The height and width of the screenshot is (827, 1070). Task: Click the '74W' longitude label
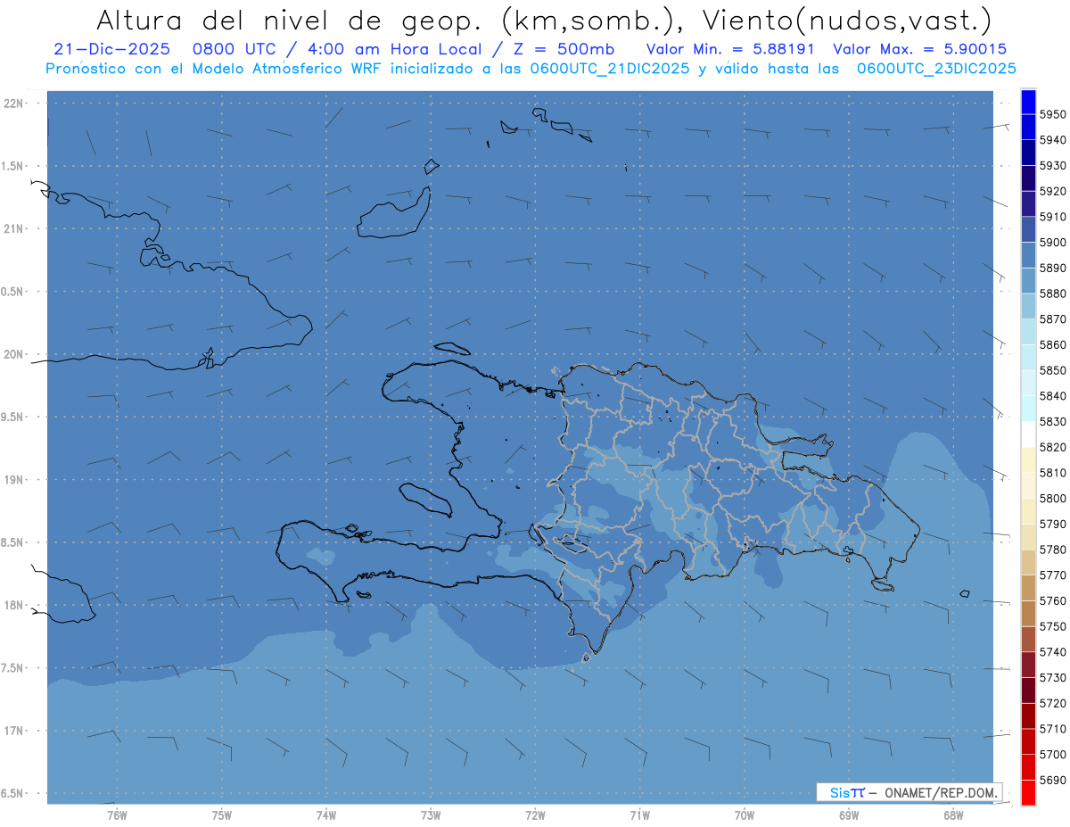(326, 815)
